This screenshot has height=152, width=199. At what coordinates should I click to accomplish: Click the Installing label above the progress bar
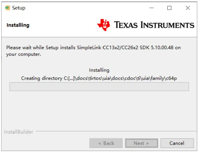point(99,70)
